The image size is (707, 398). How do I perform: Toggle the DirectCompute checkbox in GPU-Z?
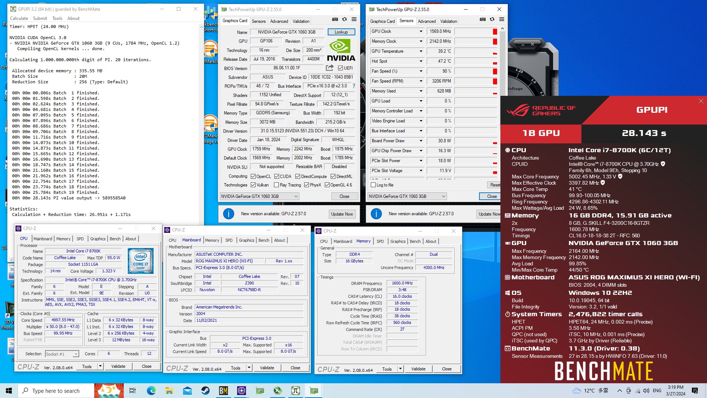(x=298, y=177)
